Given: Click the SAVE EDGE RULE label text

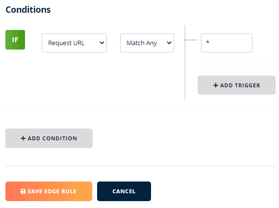Looking at the screenshot, I should (x=52, y=191).
